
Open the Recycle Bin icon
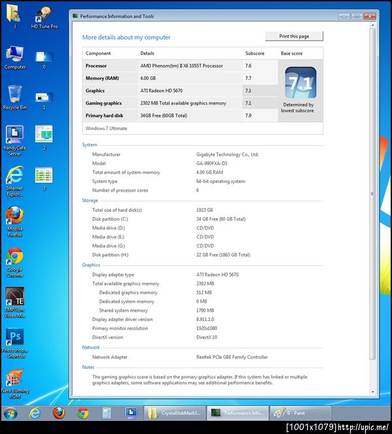pyautogui.click(x=14, y=97)
